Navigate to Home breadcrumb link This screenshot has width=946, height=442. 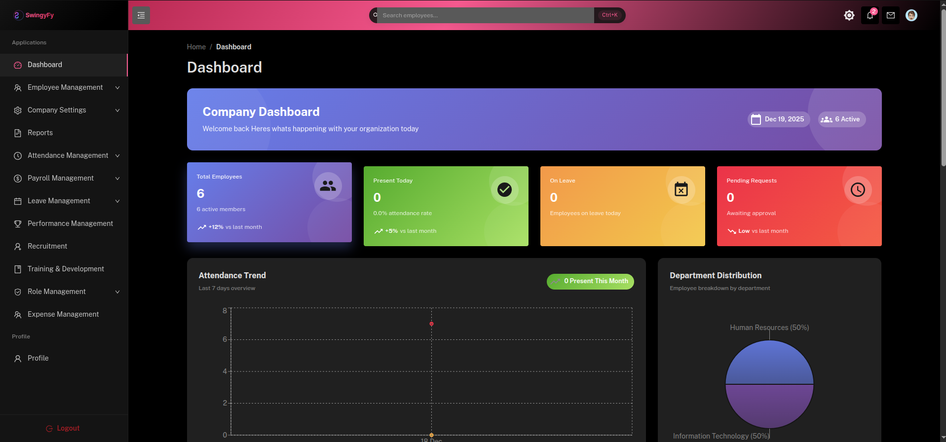click(196, 47)
